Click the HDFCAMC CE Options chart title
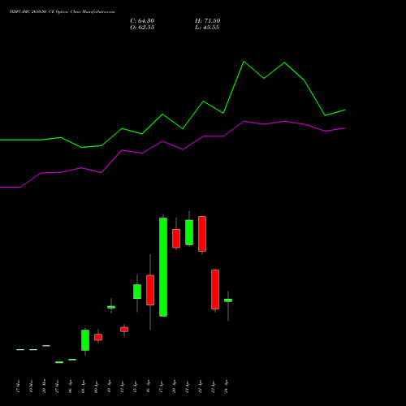 pos(62,12)
